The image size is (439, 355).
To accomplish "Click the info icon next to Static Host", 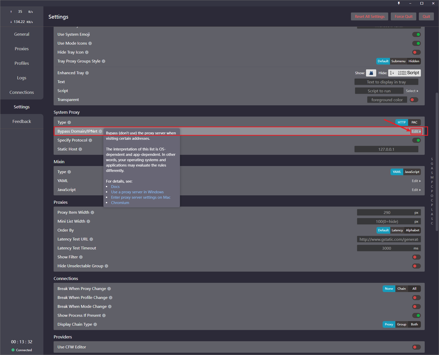I will pos(80,149).
